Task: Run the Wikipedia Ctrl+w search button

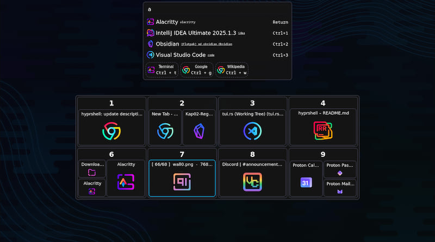Action: [232, 70]
